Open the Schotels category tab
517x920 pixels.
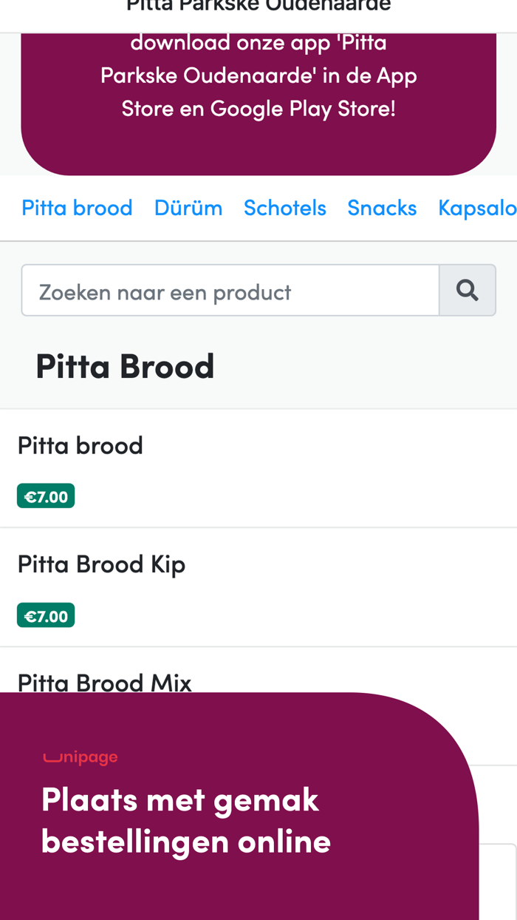tap(285, 208)
